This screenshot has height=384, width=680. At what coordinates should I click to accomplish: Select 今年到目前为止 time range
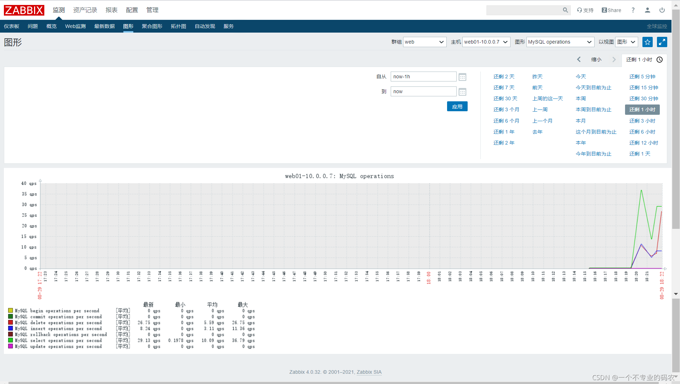click(593, 154)
